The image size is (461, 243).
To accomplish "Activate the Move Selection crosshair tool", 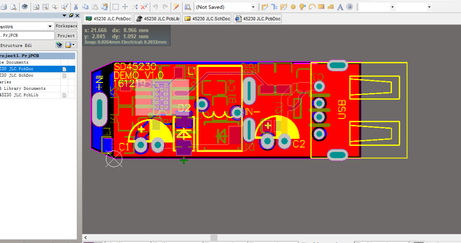I will click(125, 7).
